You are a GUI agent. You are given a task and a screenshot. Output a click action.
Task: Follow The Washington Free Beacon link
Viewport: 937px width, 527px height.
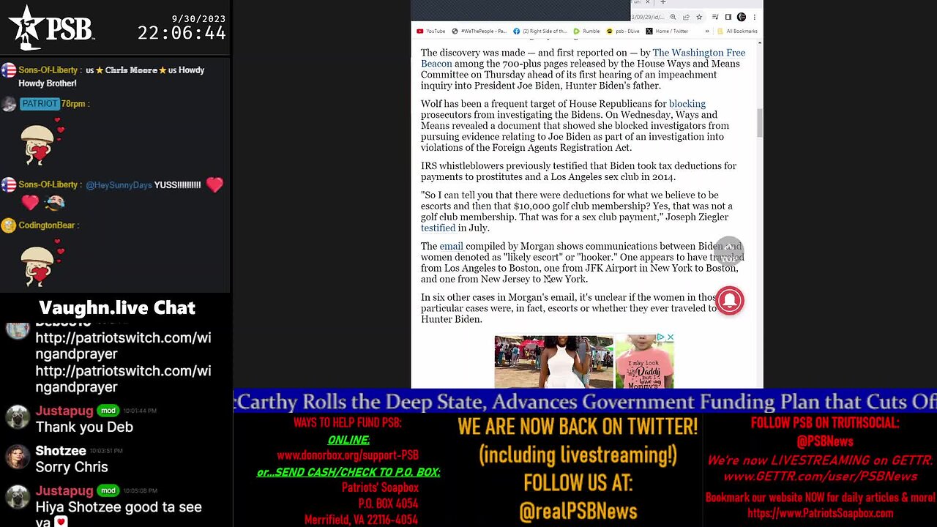[x=583, y=58]
